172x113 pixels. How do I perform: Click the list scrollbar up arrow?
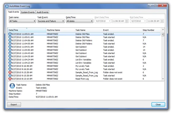pos(163,30)
